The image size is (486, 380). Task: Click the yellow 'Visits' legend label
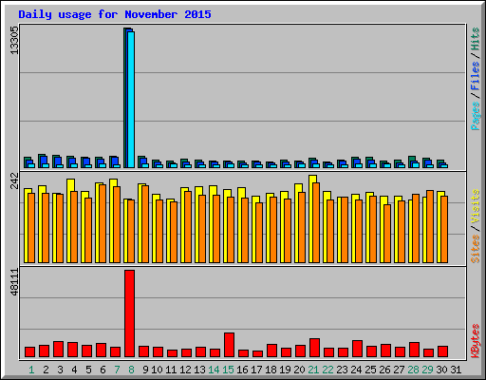tap(475, 207)
